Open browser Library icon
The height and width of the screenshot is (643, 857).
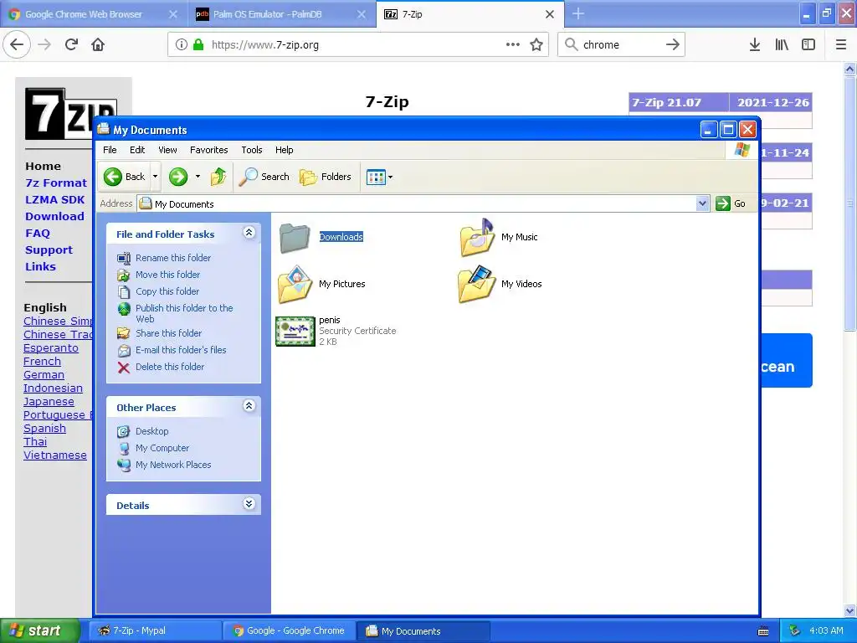782,45
